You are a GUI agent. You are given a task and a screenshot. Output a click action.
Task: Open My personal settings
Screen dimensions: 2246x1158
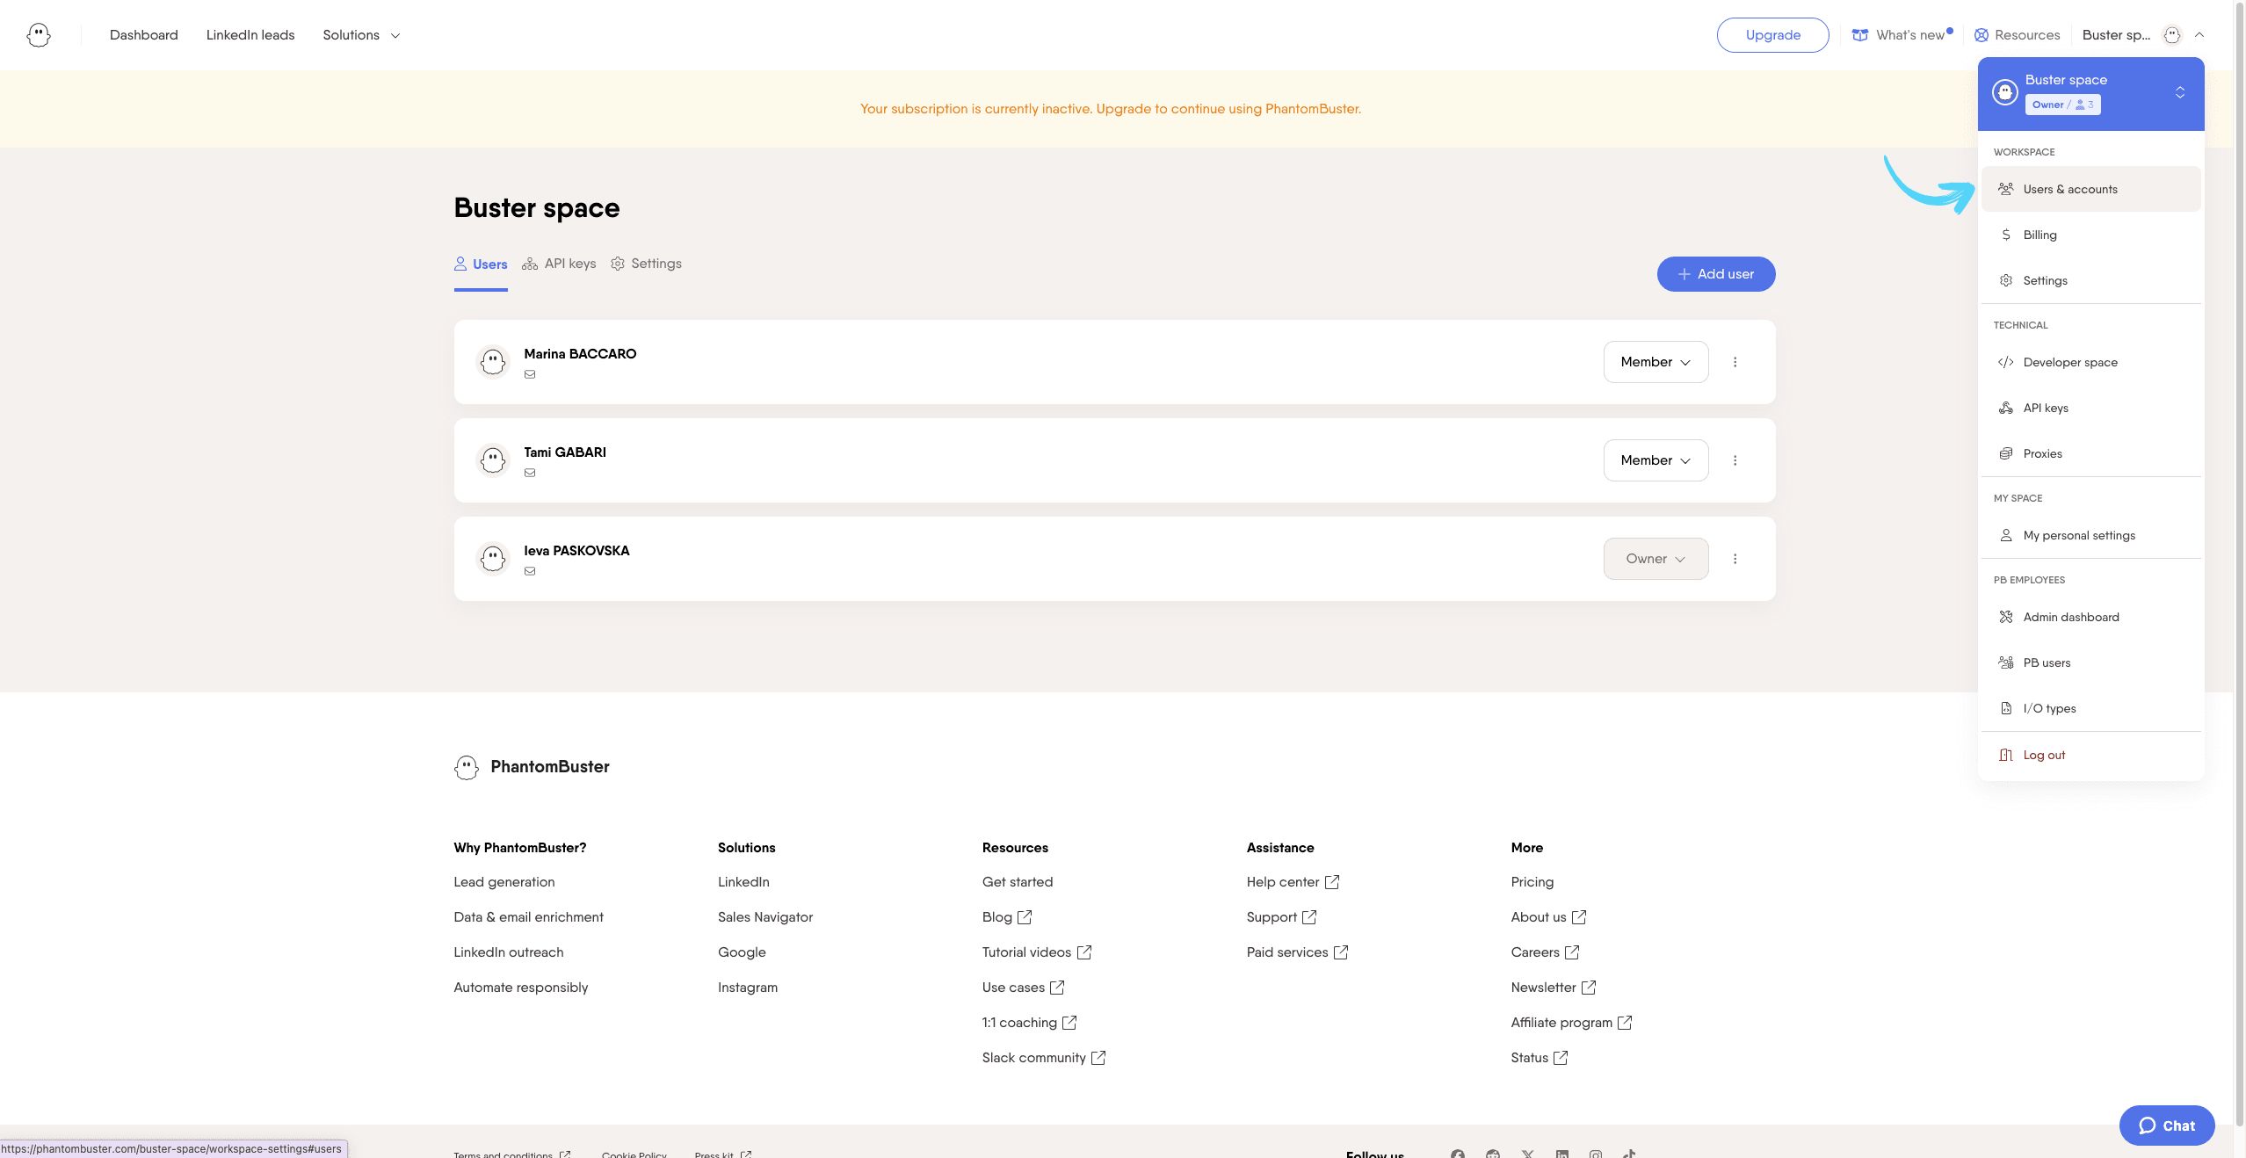[2090, 535]
